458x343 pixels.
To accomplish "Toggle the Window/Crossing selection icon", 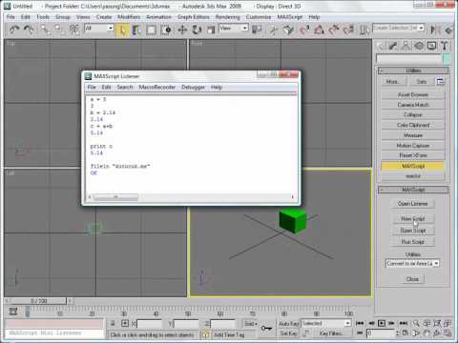I will point(166,30).
